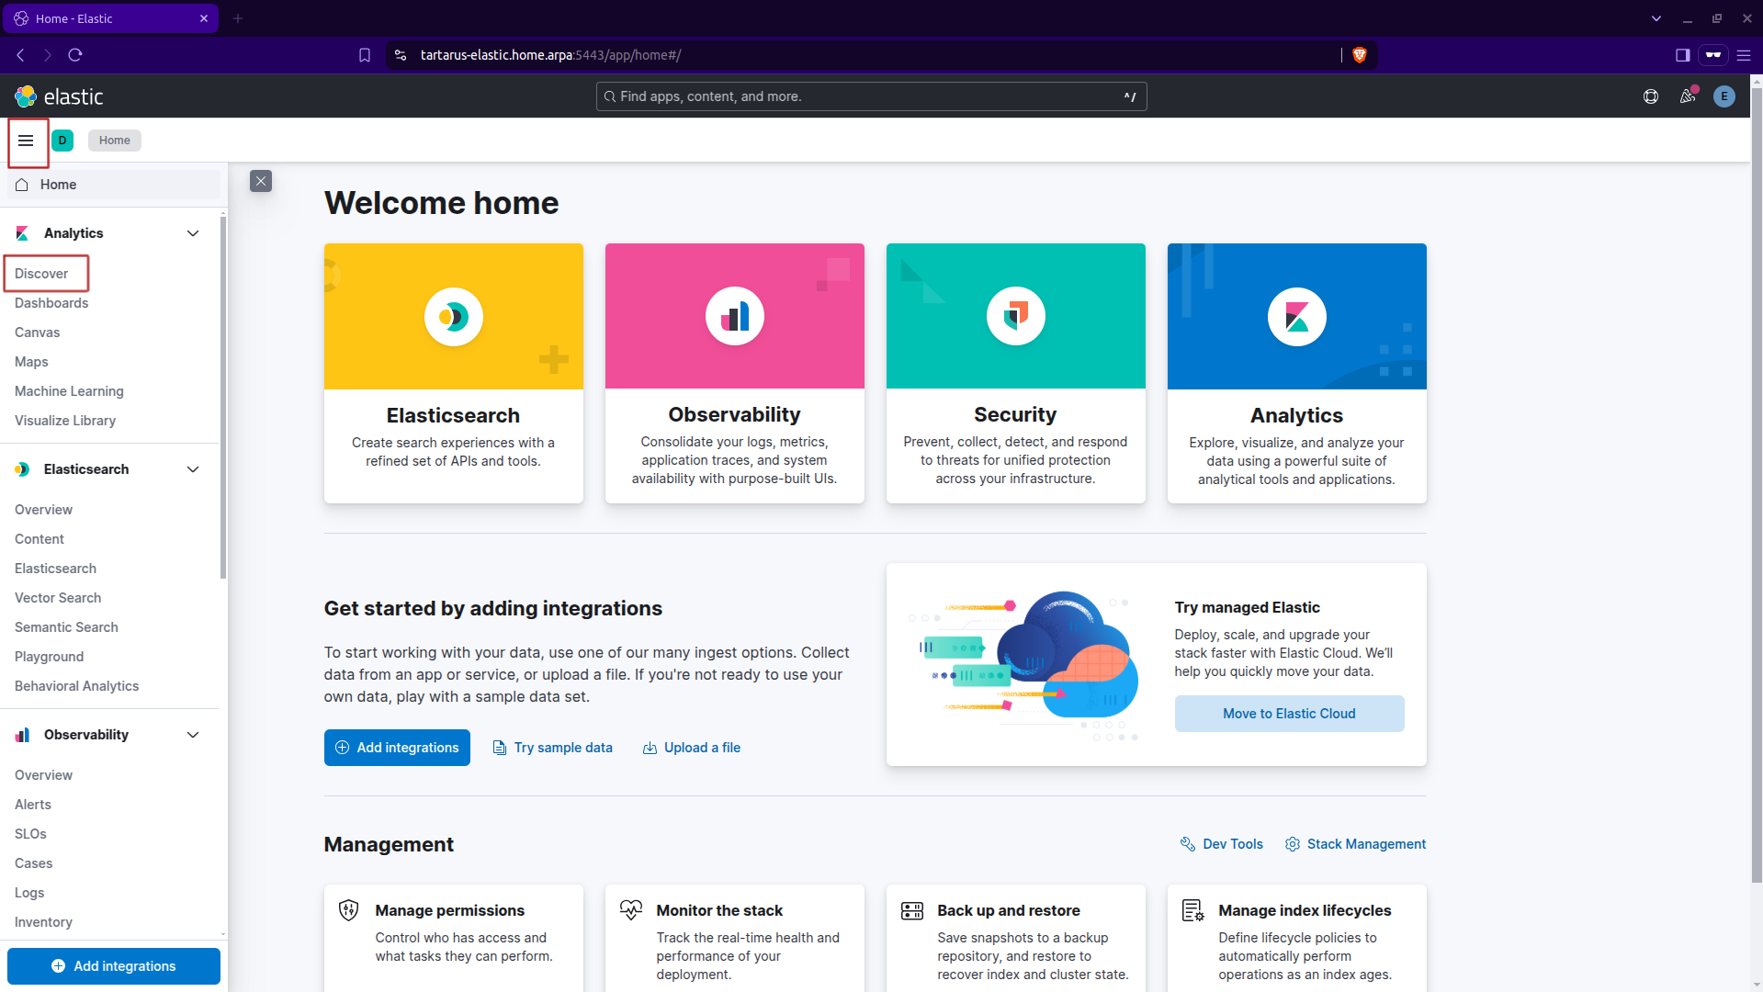Image resolution: width=1763 pixels, height=992 pixels.
Task: Click the green space selector badge
Action: coord(62,141)
